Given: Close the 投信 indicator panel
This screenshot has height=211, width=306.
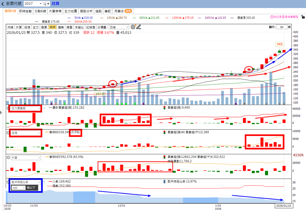Looking at the screenshot, I should tap(8, 133).
